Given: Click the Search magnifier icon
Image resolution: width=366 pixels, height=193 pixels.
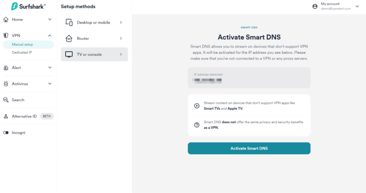Looking at the screenshot, I should click(6, 100).
